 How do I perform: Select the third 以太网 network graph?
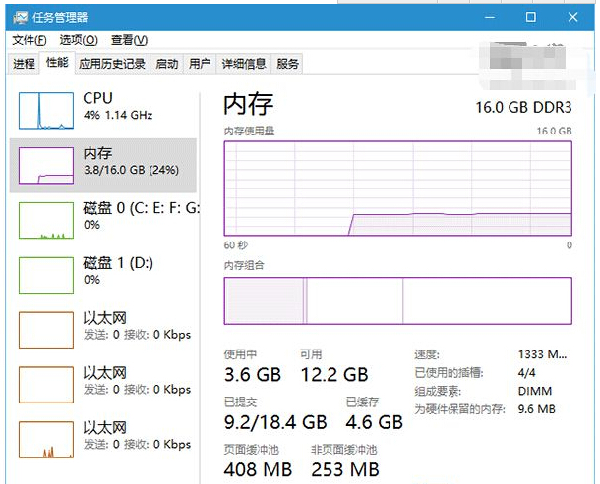pyautogui.click(x=46, y=440)
